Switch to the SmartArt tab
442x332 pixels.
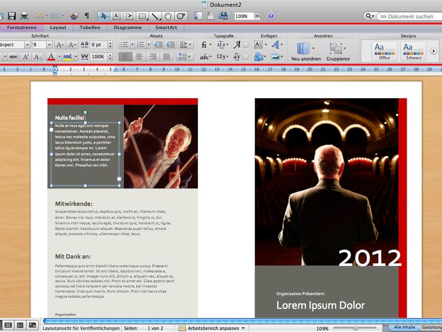click(166, 28)
